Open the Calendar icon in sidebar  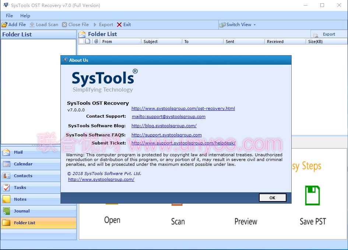pos(6,164)
